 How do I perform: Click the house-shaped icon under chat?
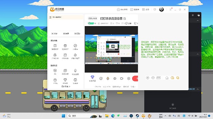click(x=167, y=78)
